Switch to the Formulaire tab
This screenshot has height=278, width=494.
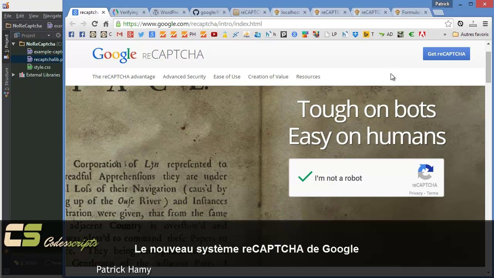(x=411, y=12)
